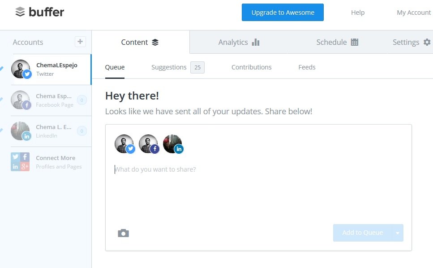Image resolution: width=433 pixels, height=268 pixels.
Task: Select ChemaLEspejo Twitter account
Action: click(51, 69)
